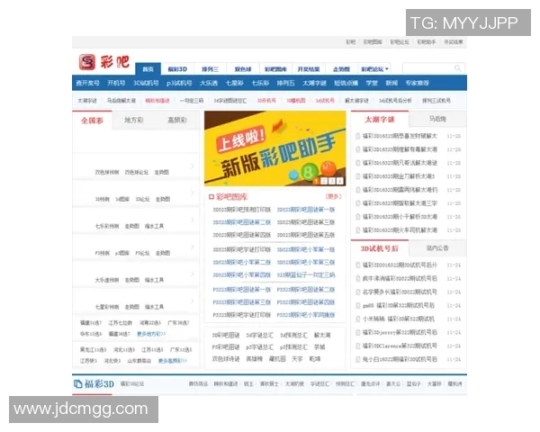Click the search magnifier icon
The image size is (540, 432).
pos(457,68)
